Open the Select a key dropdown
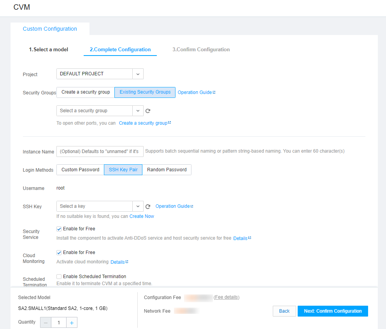 coord(138,206)
